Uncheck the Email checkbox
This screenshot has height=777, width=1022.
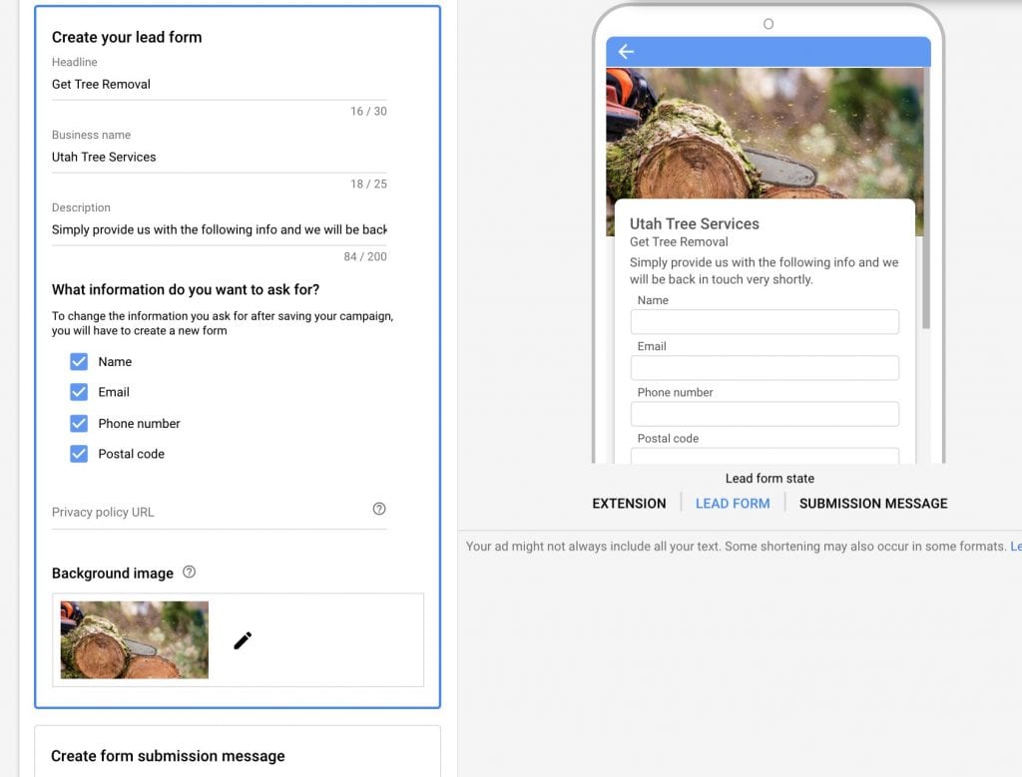[79, 392]
